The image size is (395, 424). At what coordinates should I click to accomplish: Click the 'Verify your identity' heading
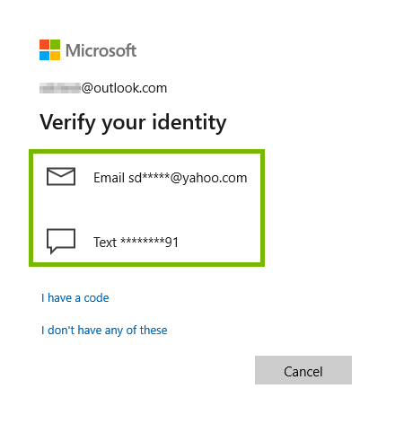[x=133, y=123]
